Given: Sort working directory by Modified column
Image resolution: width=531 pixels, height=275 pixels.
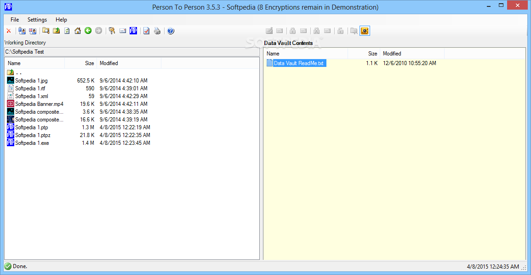Looking at the screenshot, I should (x=129, y=63).
